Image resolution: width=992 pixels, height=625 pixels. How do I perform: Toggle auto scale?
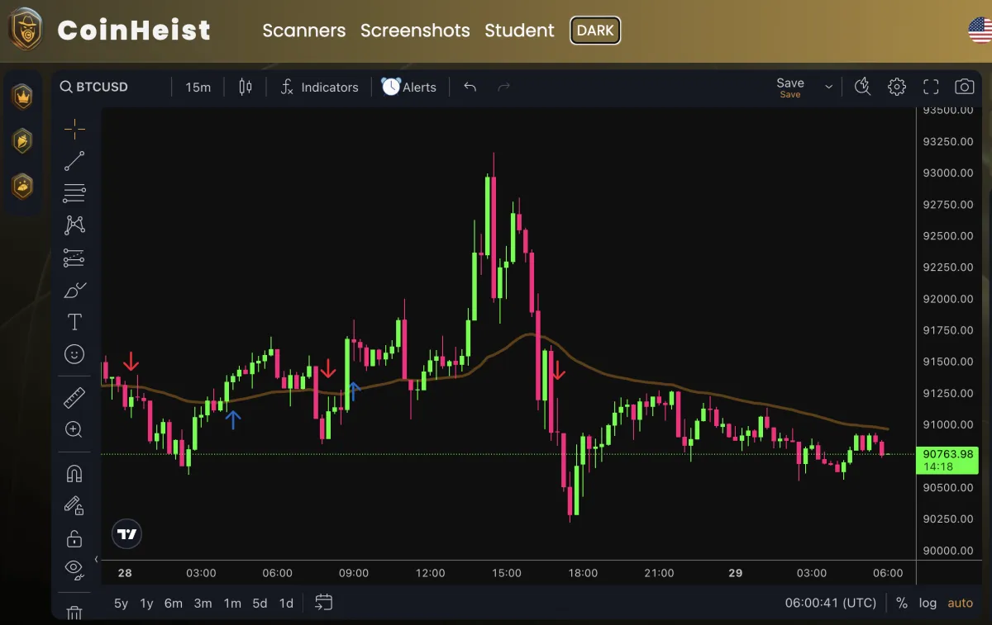coord(960,603)
